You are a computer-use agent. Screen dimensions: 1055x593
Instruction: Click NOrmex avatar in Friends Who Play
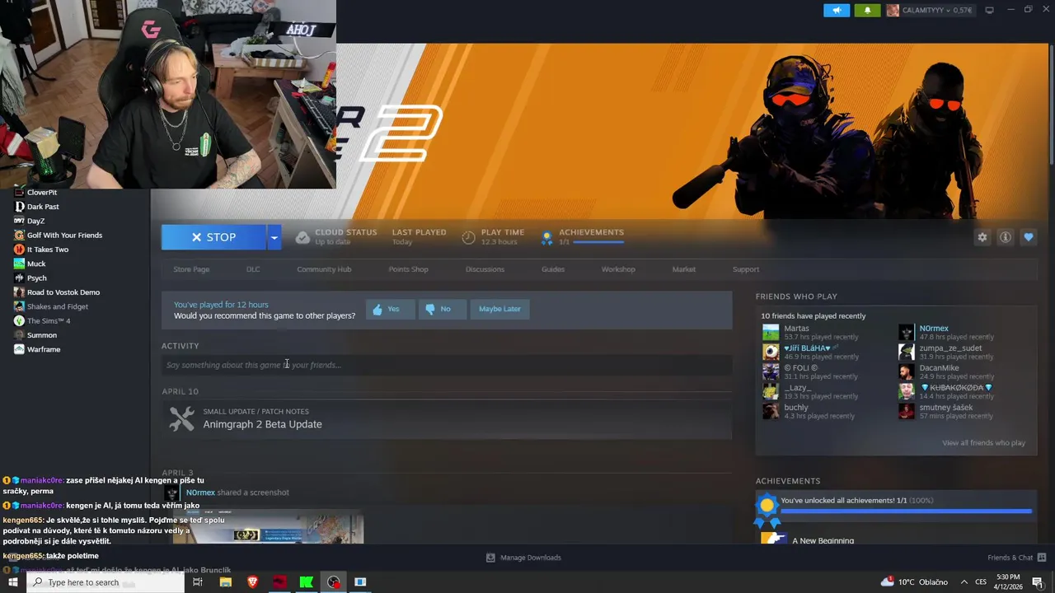click(x=906, y=333)
